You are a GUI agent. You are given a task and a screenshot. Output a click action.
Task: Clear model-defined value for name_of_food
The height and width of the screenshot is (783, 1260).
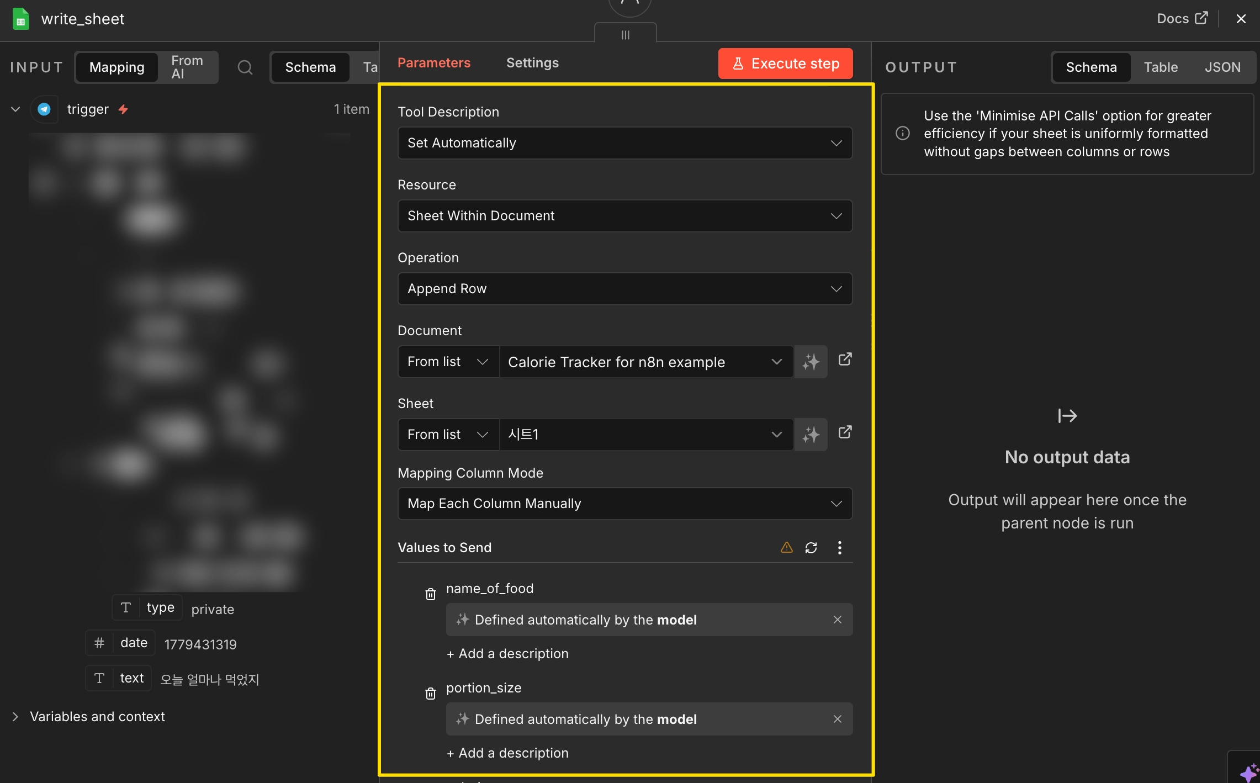838,620
